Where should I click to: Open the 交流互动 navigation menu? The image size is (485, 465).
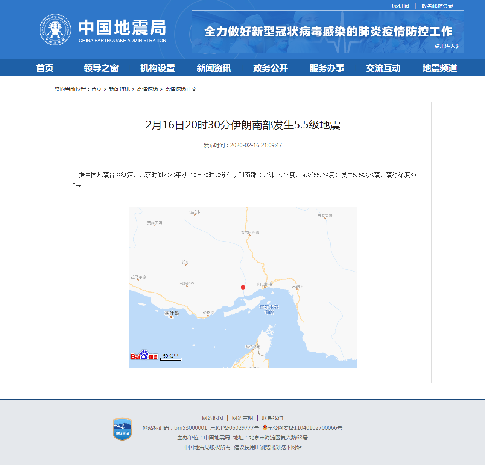pyautogui.click(x=383, y=68)
